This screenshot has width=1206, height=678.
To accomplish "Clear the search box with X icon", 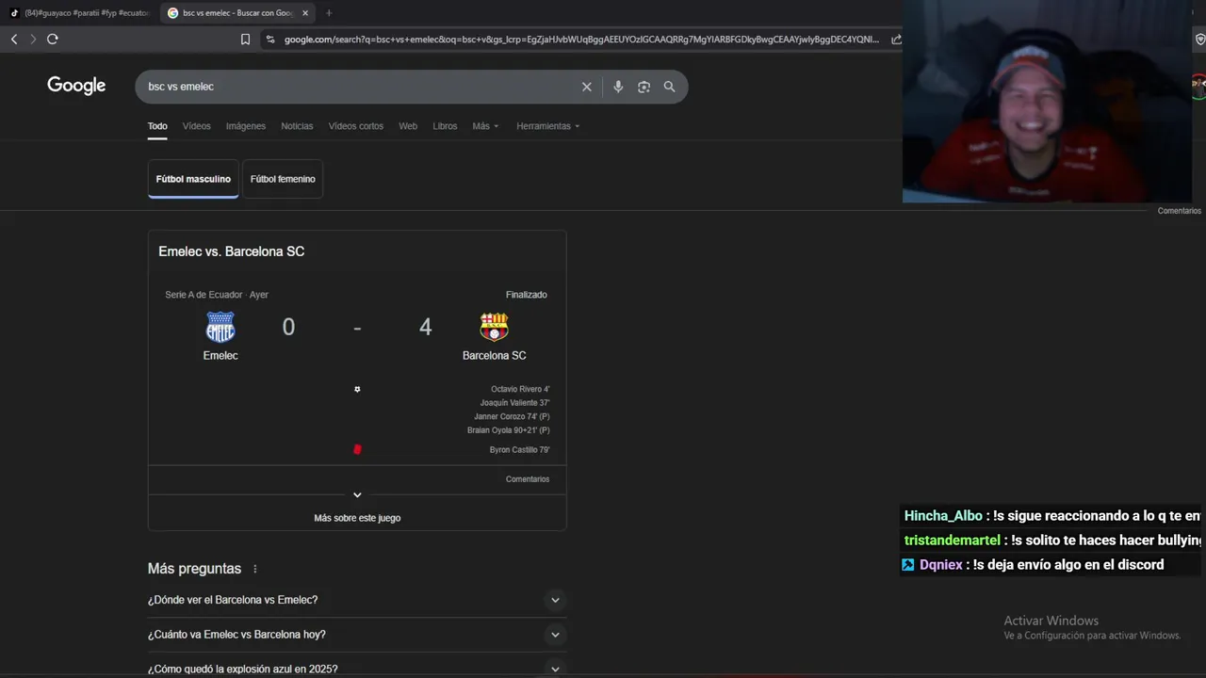I will click(x=587, y=87).
